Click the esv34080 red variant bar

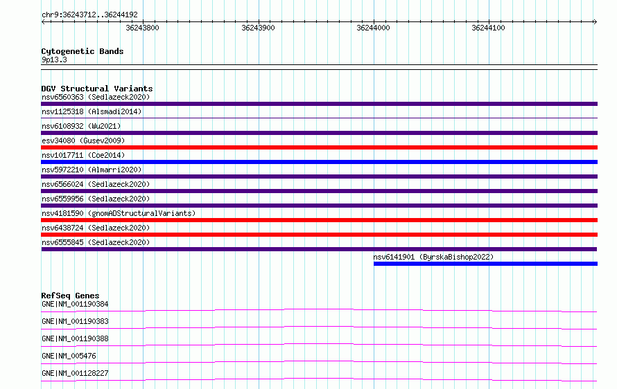coord(319,147)
